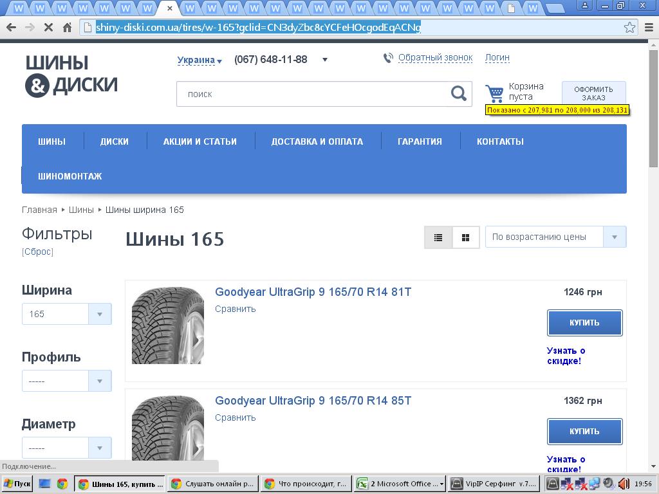Screen dimensions: 659x494
Task: Open the shopping cart icon
Action: pos(494,93)
